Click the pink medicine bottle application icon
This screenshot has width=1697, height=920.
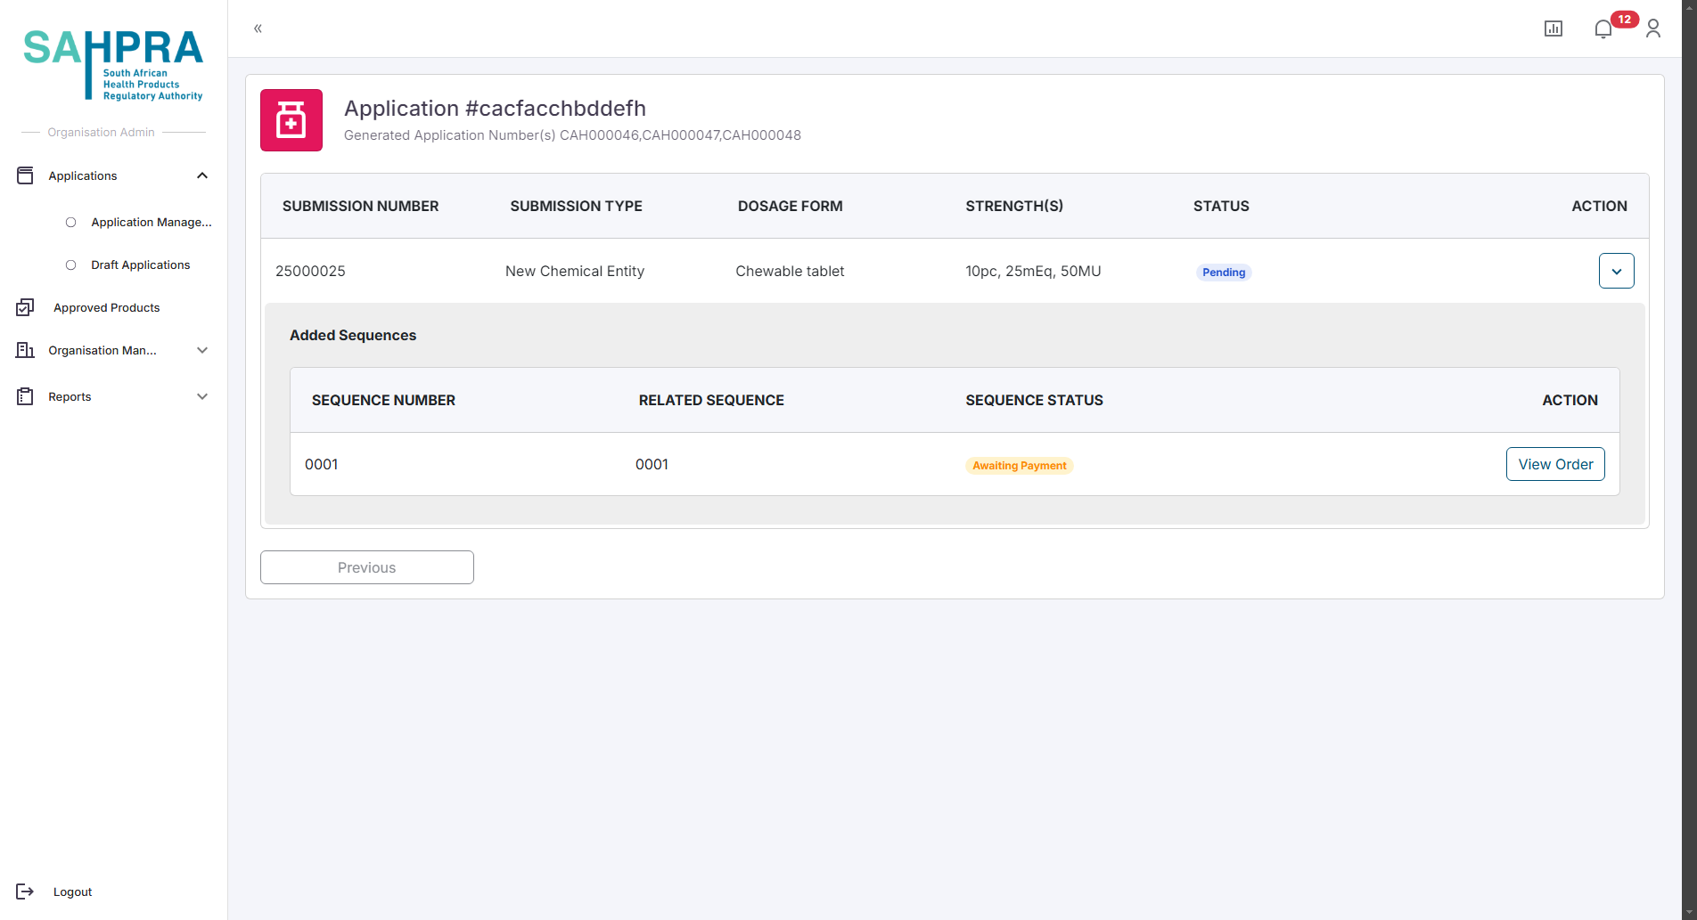(x=291, y=120)
